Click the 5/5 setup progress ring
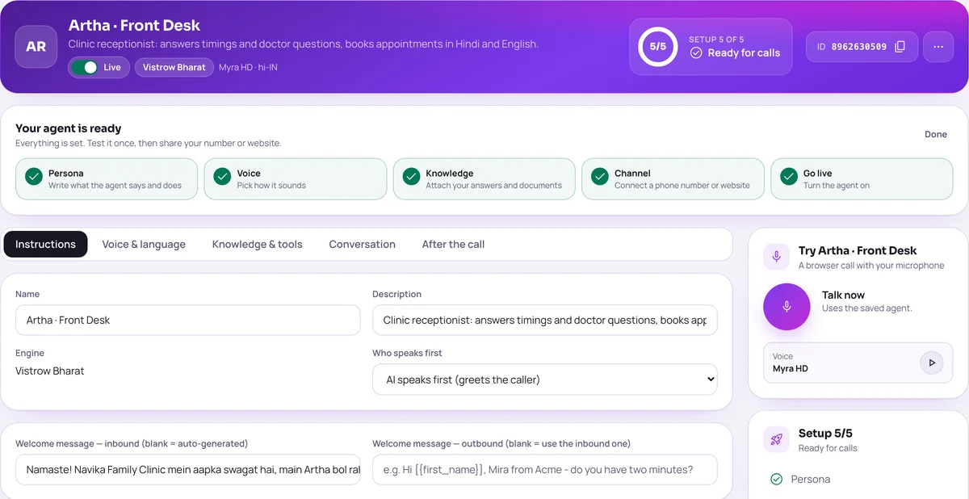Screen dimensions: 969x499 coord(658,47)
